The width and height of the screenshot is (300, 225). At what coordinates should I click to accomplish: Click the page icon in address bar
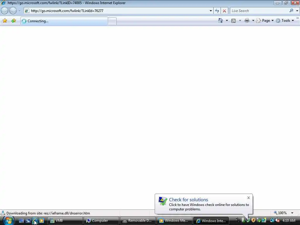click(x=27, y=11)
